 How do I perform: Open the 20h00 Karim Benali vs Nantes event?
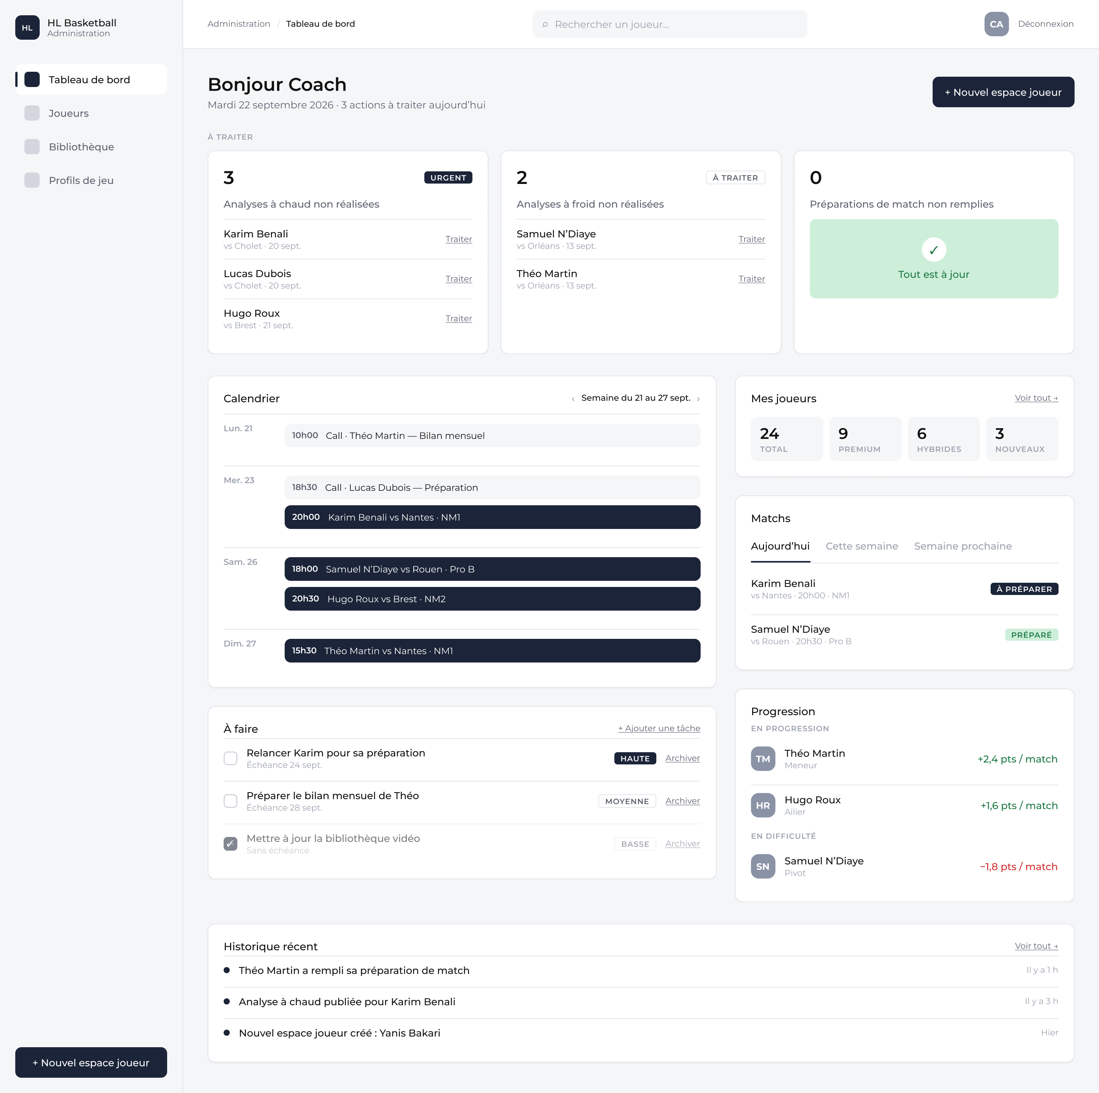[x=492, y=517]
